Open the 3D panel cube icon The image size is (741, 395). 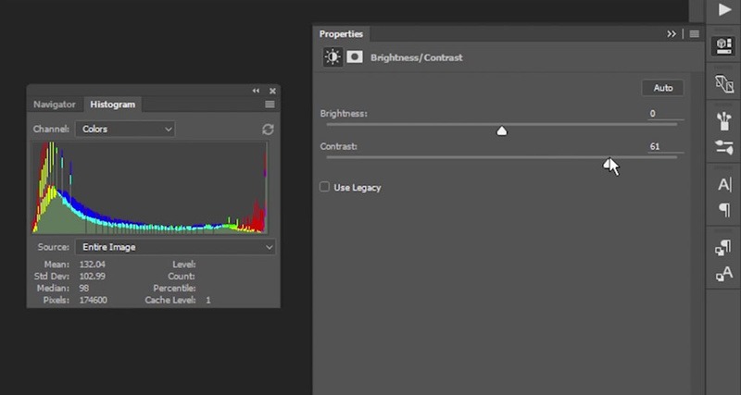pos(723,47)
